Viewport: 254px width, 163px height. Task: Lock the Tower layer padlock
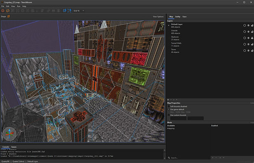pyautogui.click(x=252, y=51)
